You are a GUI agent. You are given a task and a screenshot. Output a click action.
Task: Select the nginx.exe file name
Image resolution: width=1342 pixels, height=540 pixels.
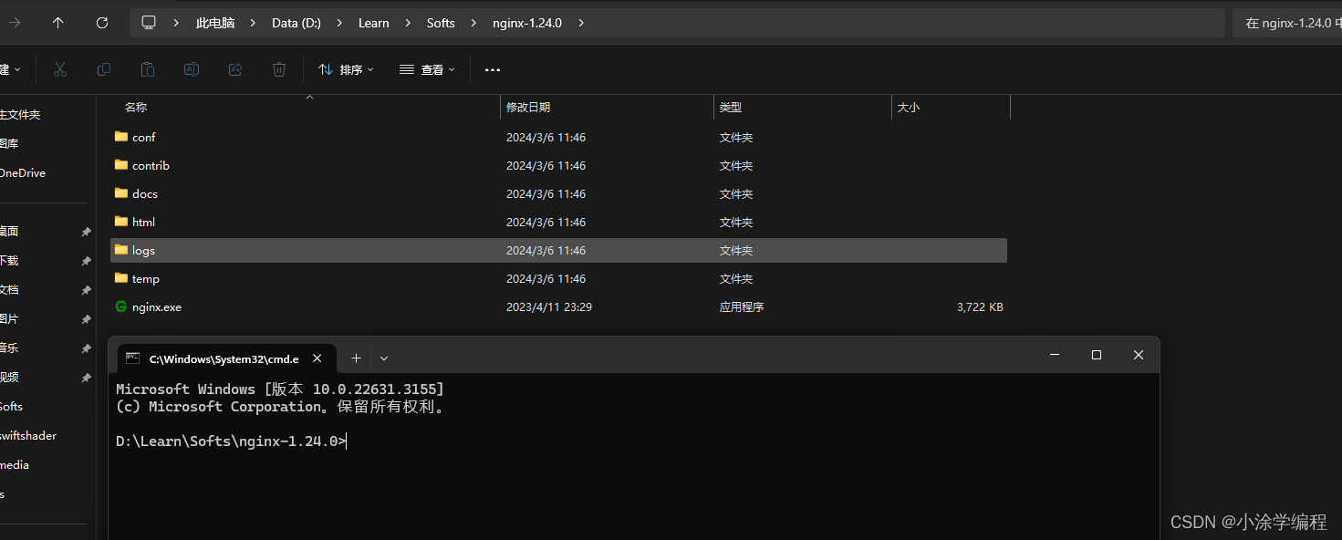(x=157, y=306)
